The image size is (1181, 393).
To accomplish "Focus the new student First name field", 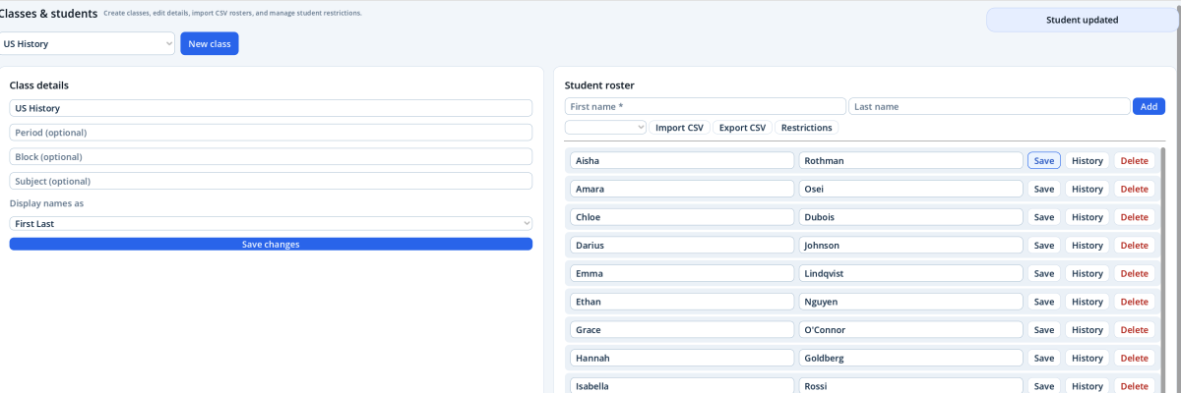I will pos(705,106).
